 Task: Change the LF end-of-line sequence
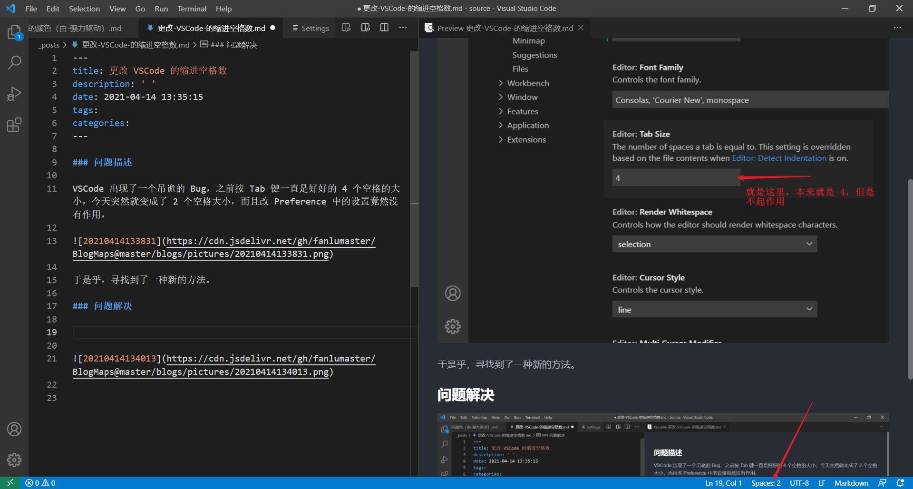822,483
